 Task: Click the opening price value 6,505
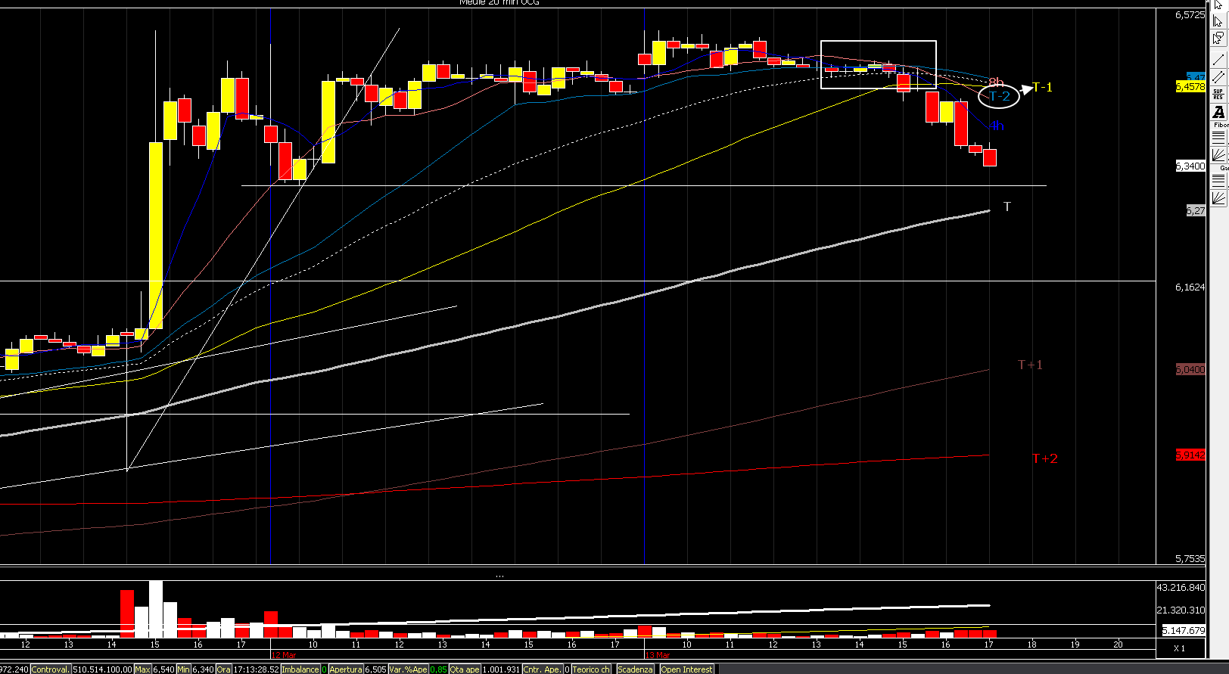click(376, 669)
